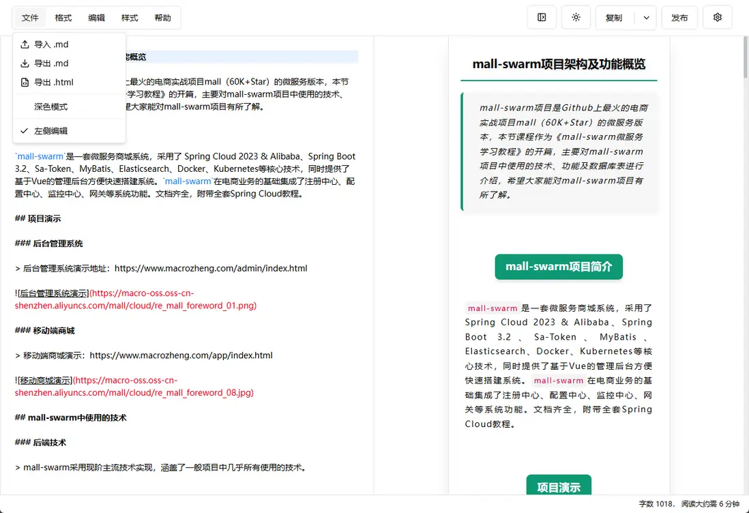Click the ### 后台管理系统 heading in editor

pos(48,244)
